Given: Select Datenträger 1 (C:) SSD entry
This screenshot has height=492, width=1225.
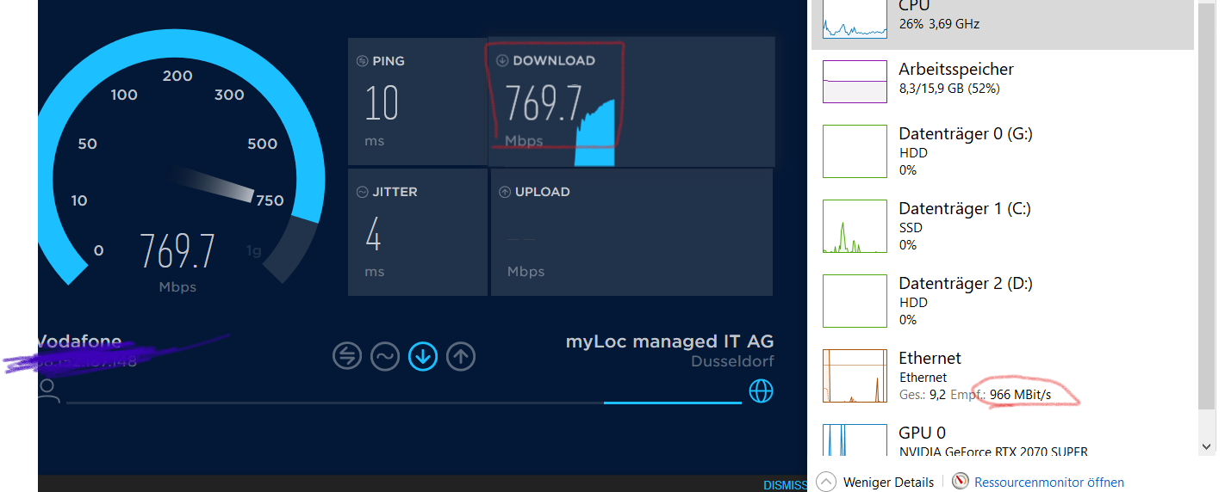Looking at the screenshot, I should pyautogui.click(x=1003, y=226).
